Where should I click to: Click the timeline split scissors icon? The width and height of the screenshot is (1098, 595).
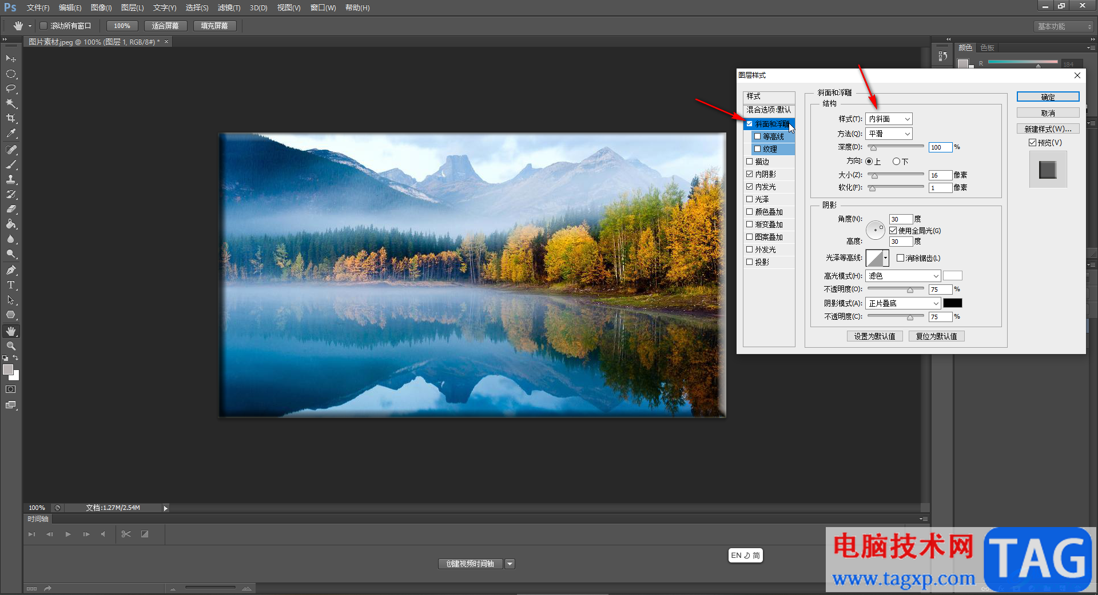pos(126,534)
